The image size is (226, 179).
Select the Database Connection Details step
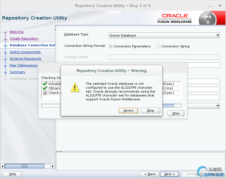tap(32, 45)
